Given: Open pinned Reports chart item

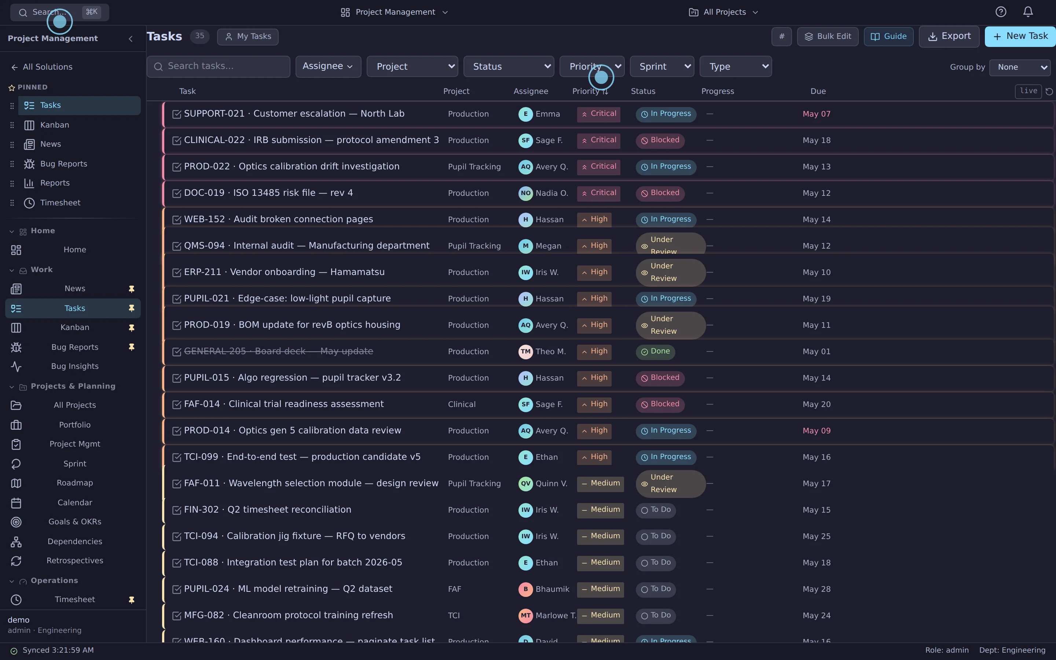Looking at the screenshot, I should tap(79, 183).
